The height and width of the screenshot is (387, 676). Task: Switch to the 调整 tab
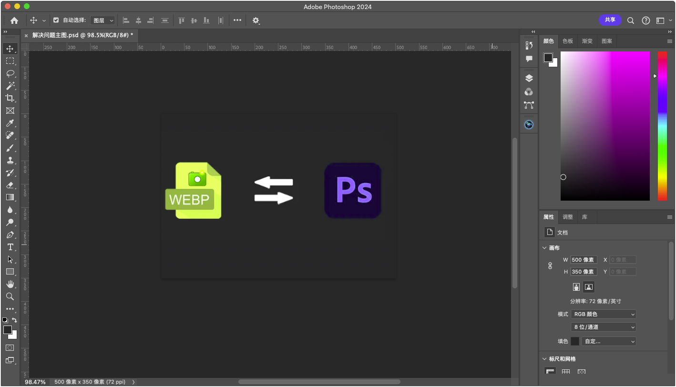(x=568, y=217)
